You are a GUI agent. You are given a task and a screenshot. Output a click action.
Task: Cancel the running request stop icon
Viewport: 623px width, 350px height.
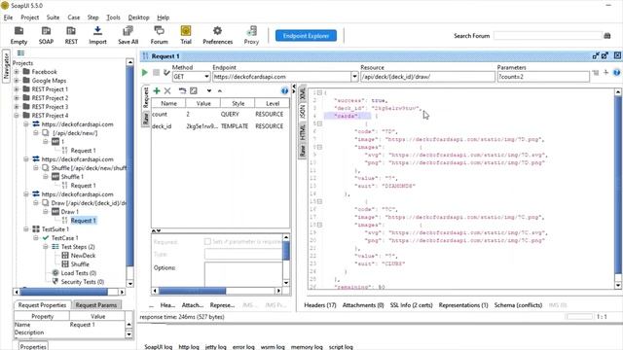click(x=156, y=73)
